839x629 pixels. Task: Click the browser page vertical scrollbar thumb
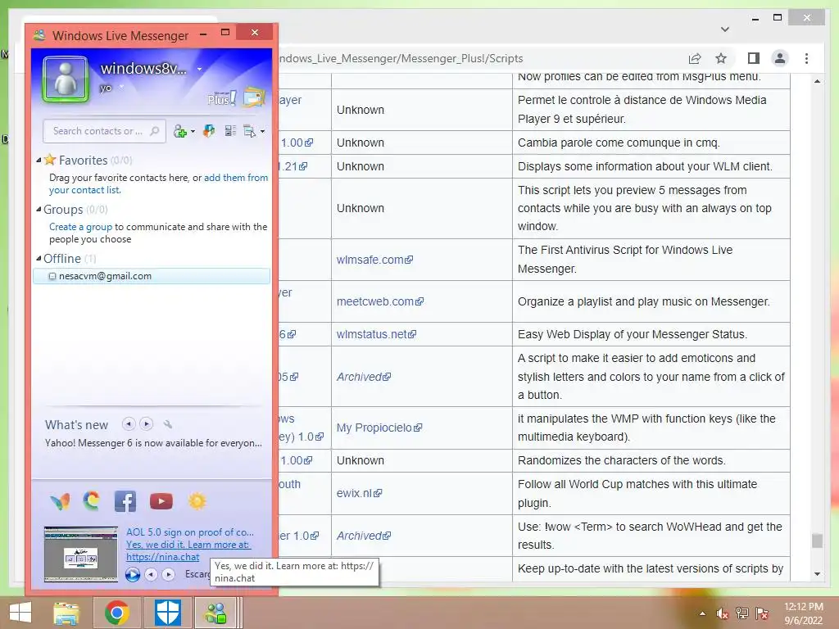(817, 541)
